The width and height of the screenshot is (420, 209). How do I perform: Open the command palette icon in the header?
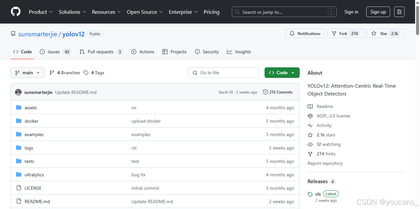click(399, 12)
